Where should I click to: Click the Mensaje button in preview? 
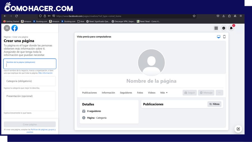(206, 93)
